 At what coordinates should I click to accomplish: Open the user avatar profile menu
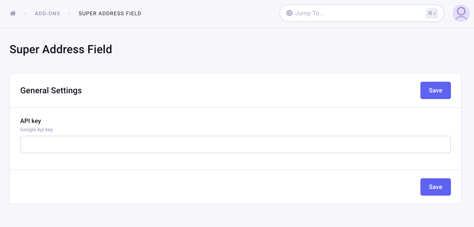(x=461, y=13)
